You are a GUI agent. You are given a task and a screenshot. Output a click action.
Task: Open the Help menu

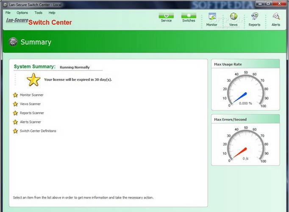point(52,13)
